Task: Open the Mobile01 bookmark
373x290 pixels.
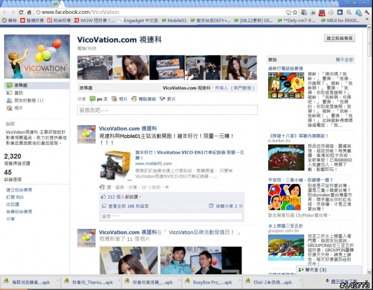Action: pyautogui.click(x=174, y=21)
